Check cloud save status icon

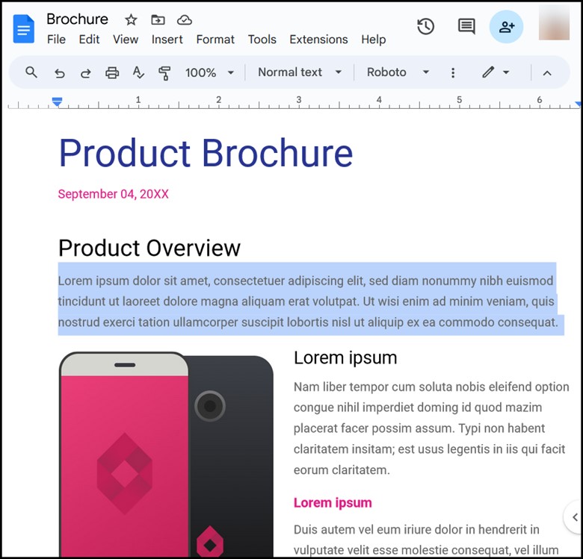[185, 19]
